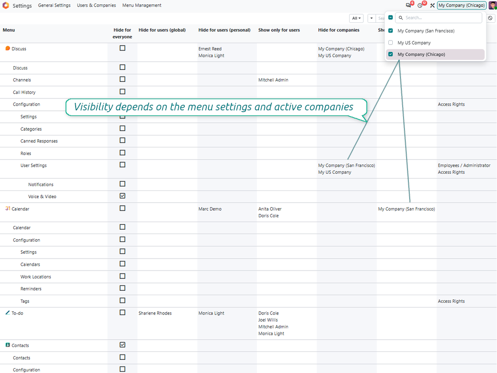This screenshot has height=373, width=497.
Task: Toggle all companies selection checkbox
Action: tap(391, 18)
